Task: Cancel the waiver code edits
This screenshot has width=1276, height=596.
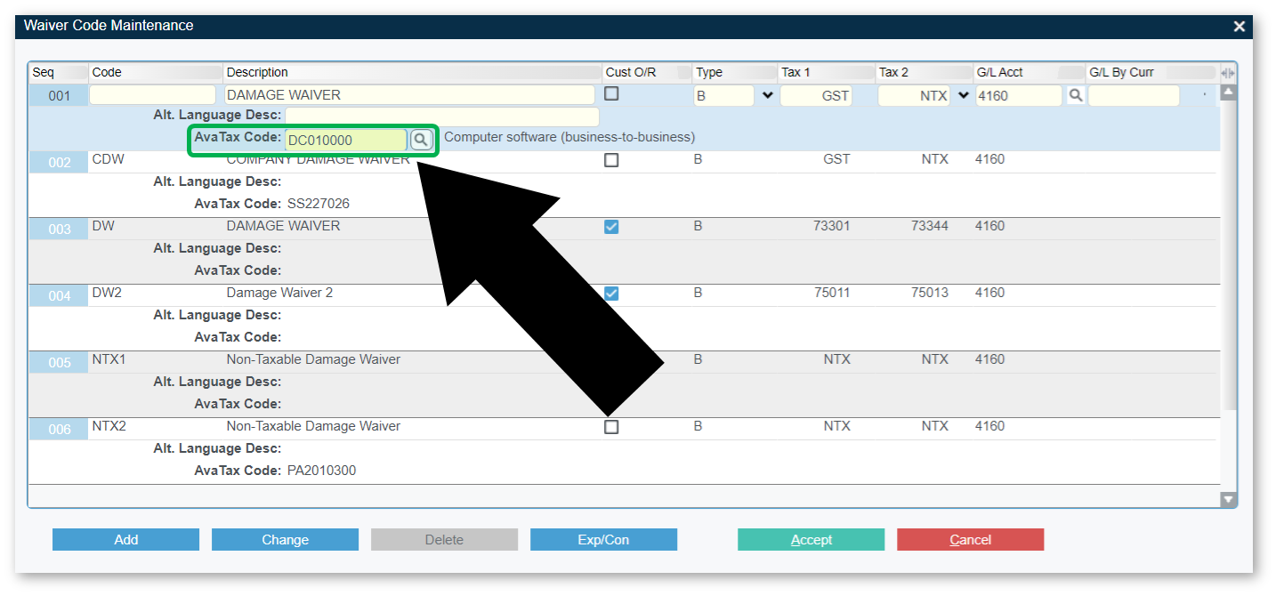Action: [x=970, y=540]
